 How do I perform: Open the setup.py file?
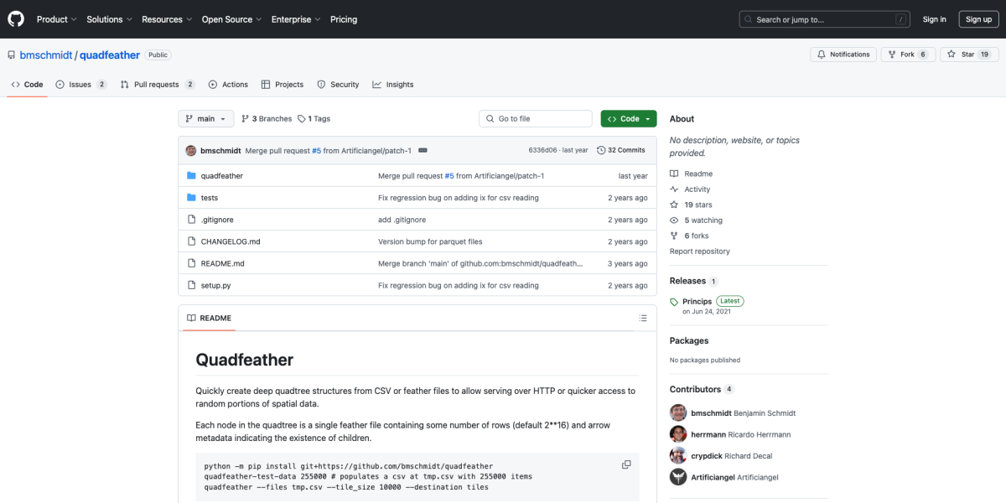pos(215,286)
